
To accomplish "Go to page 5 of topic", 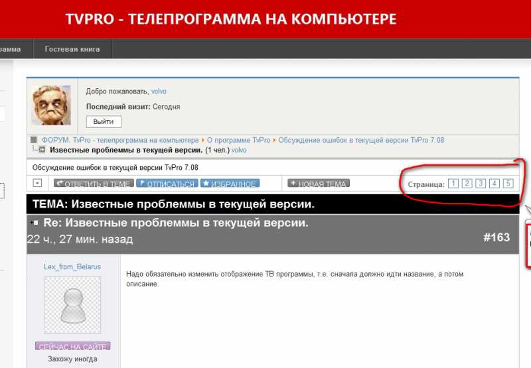I will [x=508, y=183].
